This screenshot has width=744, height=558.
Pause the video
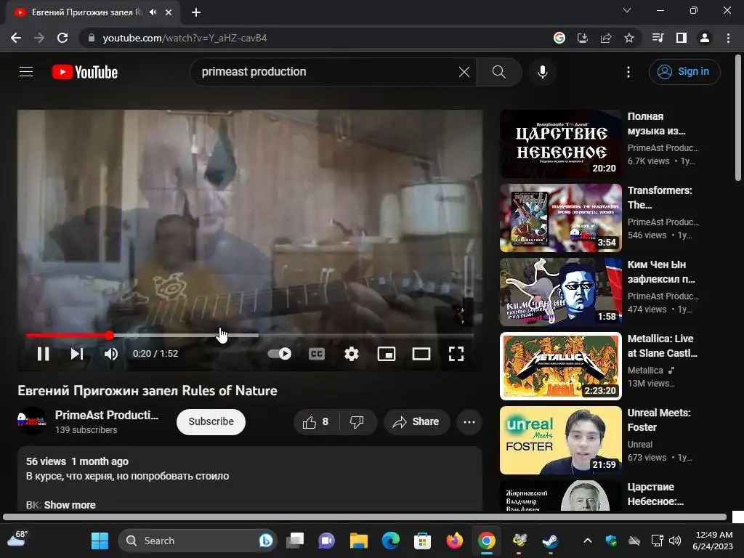(x=43, y=354)
